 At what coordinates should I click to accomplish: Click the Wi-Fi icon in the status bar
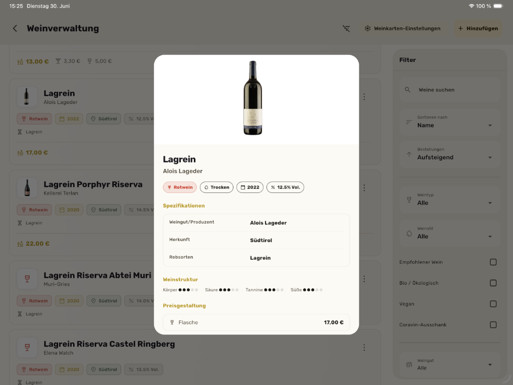pos(471,6)
